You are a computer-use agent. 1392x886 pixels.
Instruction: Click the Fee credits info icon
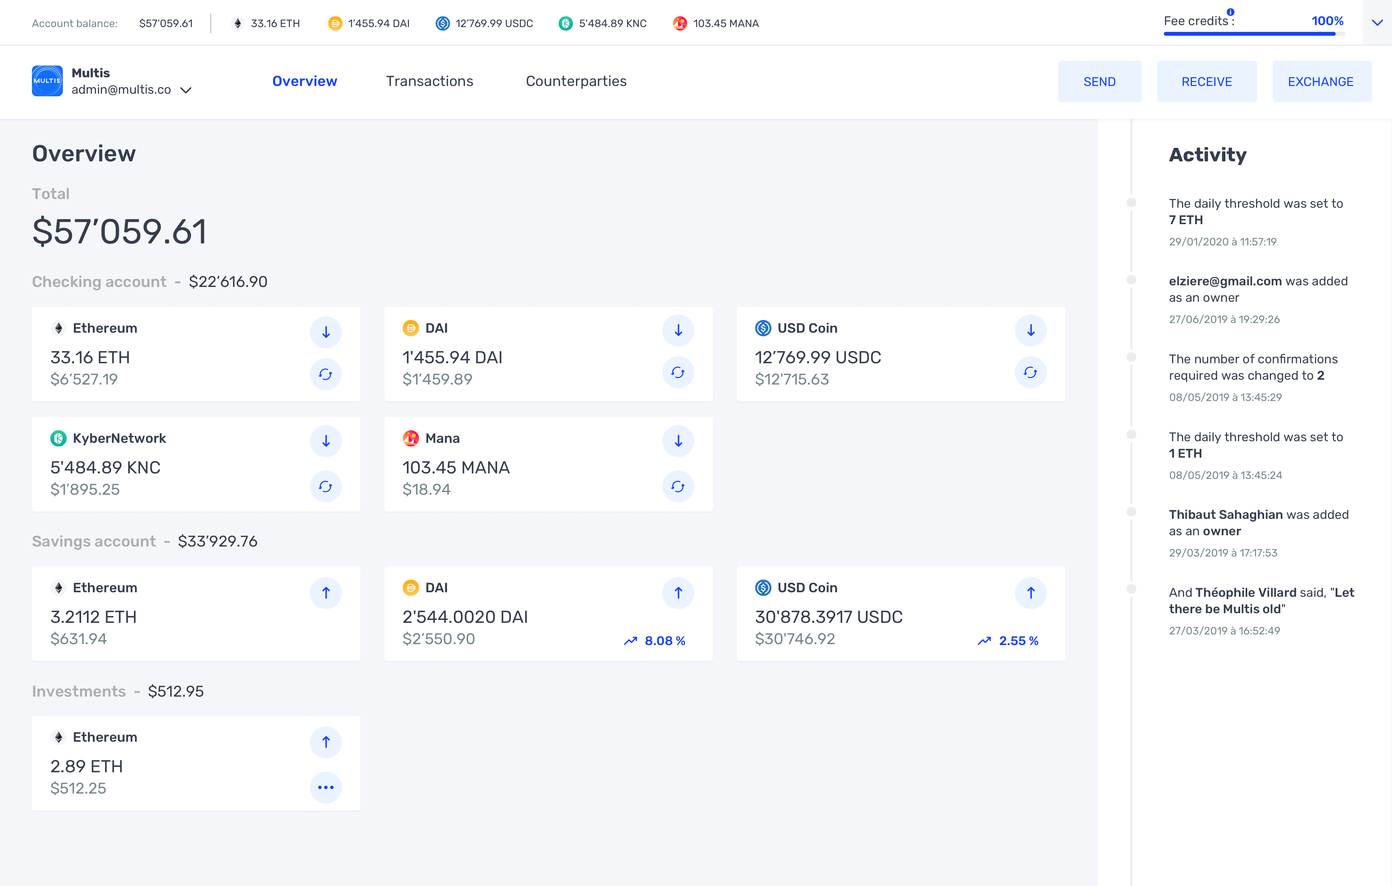click(1231, 12)
